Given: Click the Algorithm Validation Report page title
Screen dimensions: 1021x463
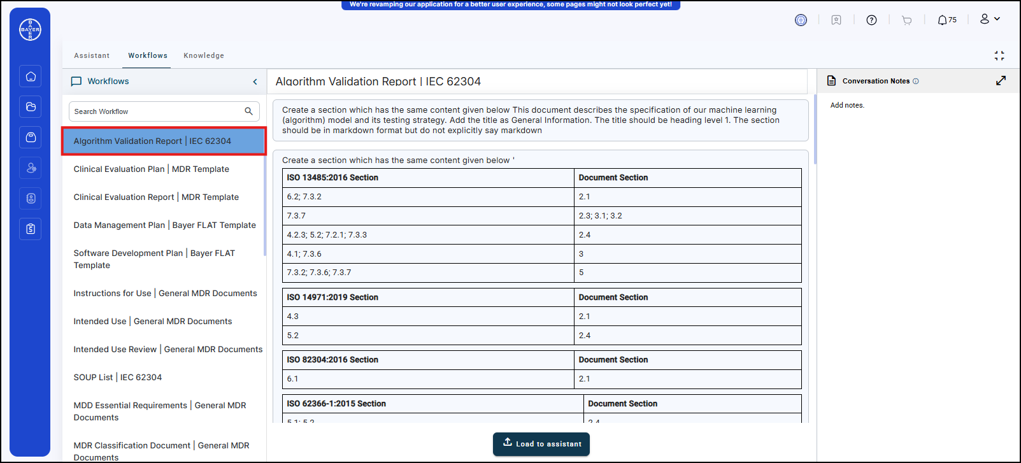Looking at the screenshot, I should click(x=378, y=82).
